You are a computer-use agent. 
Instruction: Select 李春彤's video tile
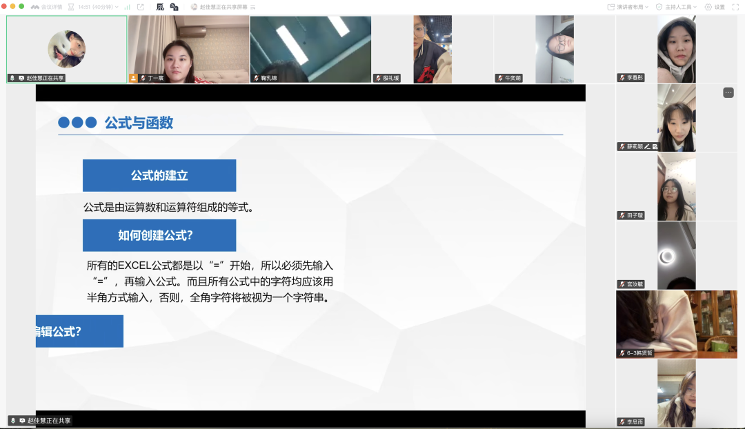[676, 47]
